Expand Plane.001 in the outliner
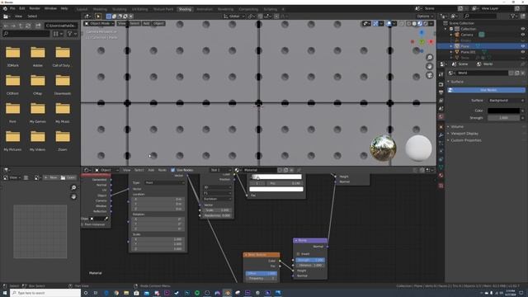This screenshot has width=528, height=297. pos(451,52)
